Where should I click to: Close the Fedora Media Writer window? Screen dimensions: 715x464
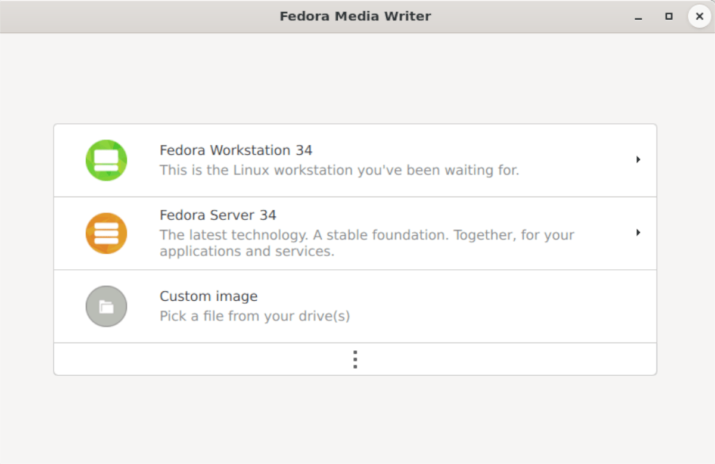700,17
